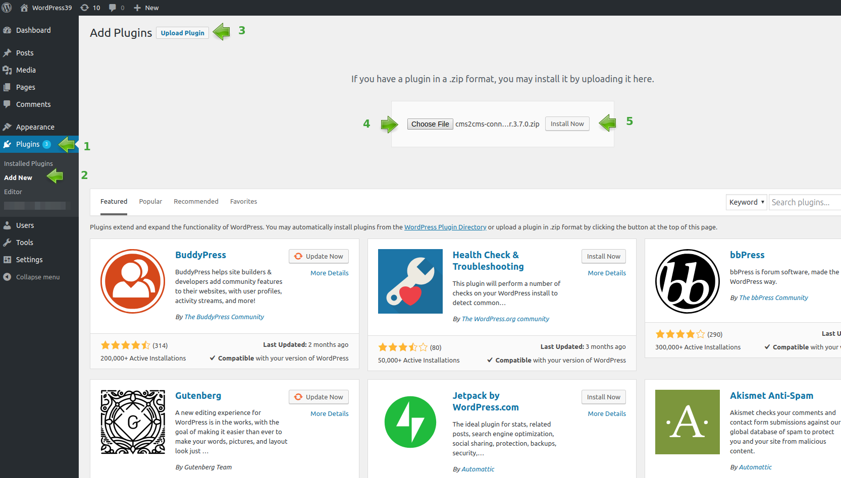Open The WordPress.org community author link
Screen dimensions: 841x478
tap(505, 319)
